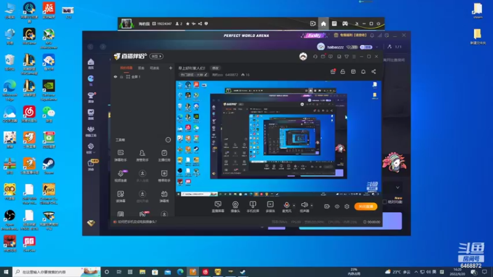Screen dimensions: 493x277
Task: Open the toolbox more options button
Action: tap(168, 140)
